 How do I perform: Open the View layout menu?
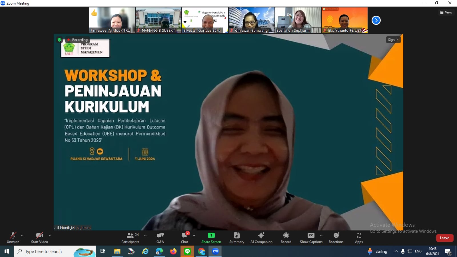(x=446, y=12)
